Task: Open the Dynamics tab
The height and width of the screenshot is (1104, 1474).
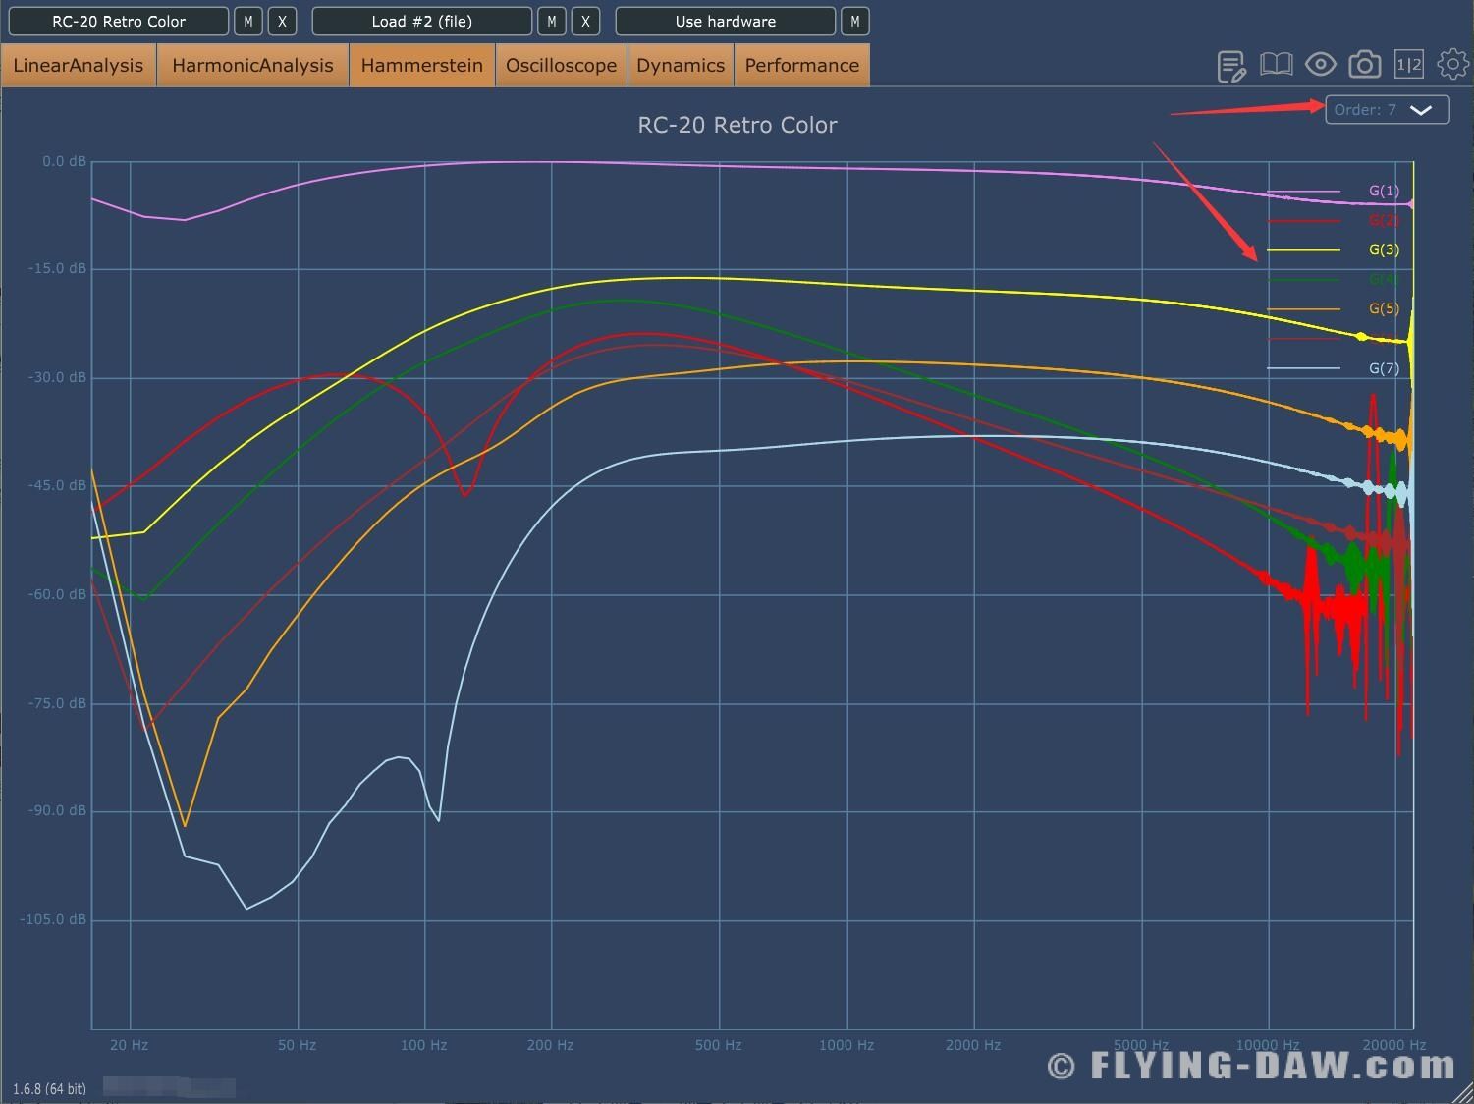Action: tap(681, 65)
